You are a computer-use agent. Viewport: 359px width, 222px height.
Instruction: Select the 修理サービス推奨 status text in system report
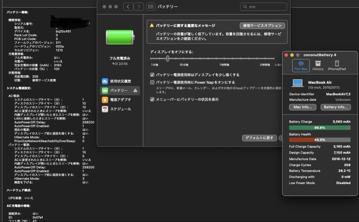pos(44,80)
